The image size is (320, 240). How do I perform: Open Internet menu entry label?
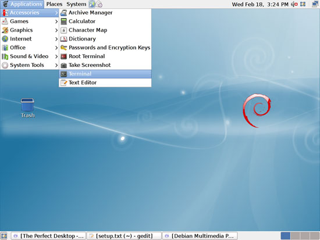point(21,39)
